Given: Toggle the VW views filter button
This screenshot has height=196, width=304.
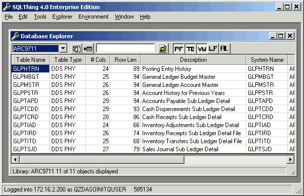Looking at the screenshot, I should tap(201, 48).
